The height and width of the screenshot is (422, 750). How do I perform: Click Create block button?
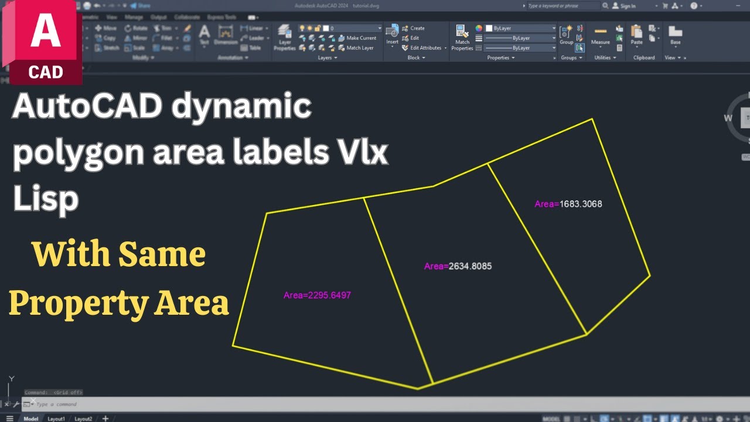click(414, 28)
